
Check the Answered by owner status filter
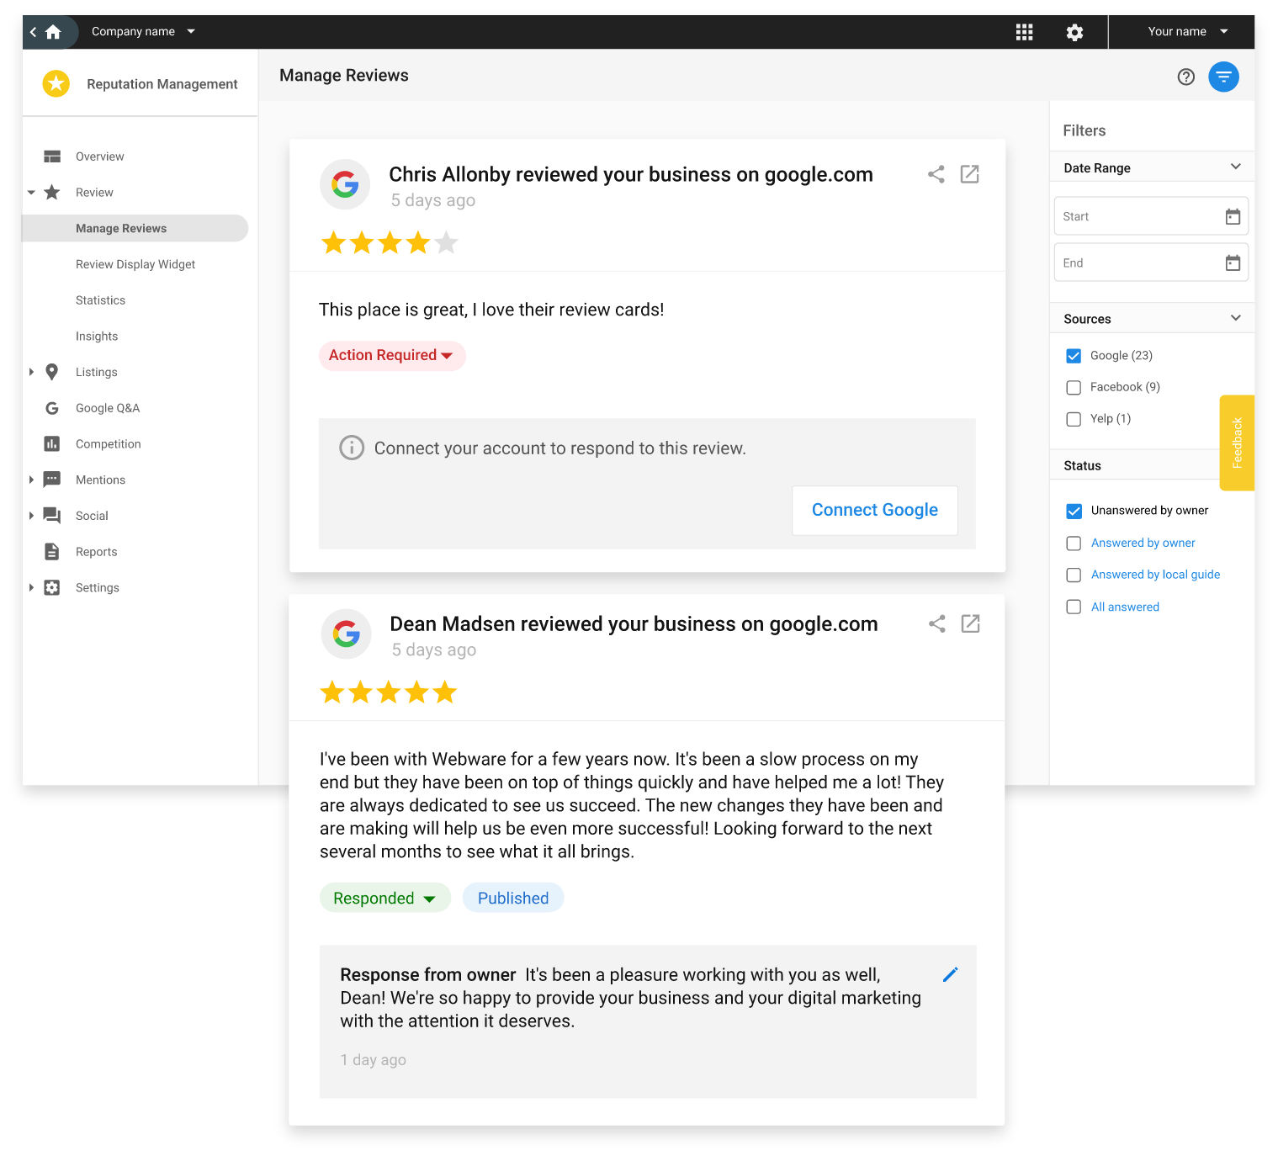(x=1074, y=543)
